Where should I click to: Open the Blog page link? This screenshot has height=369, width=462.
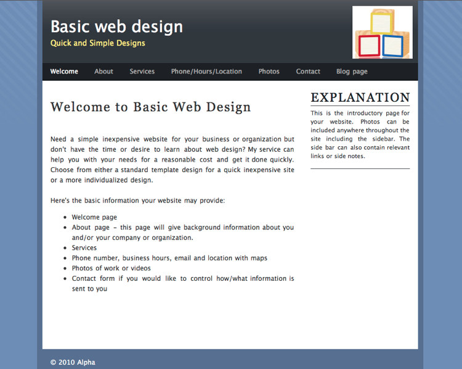coord(352,72)
